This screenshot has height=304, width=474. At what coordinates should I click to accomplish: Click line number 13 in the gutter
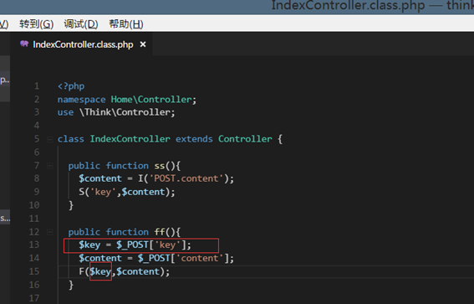(34, 245)
